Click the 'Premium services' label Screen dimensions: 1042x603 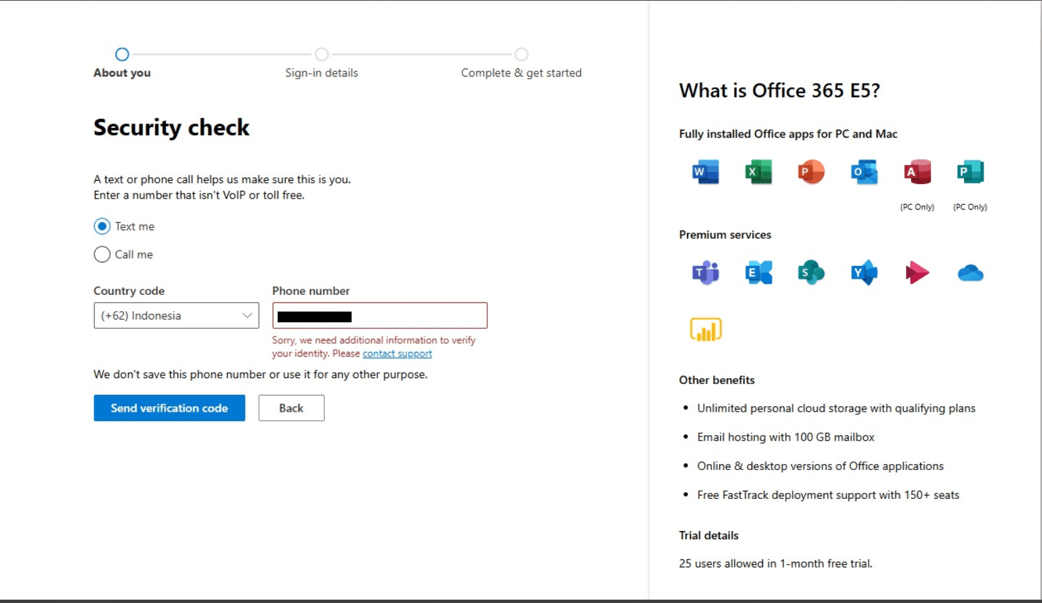click(x=725, y=235)
